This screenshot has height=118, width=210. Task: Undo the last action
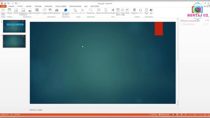tap(8, 3)
